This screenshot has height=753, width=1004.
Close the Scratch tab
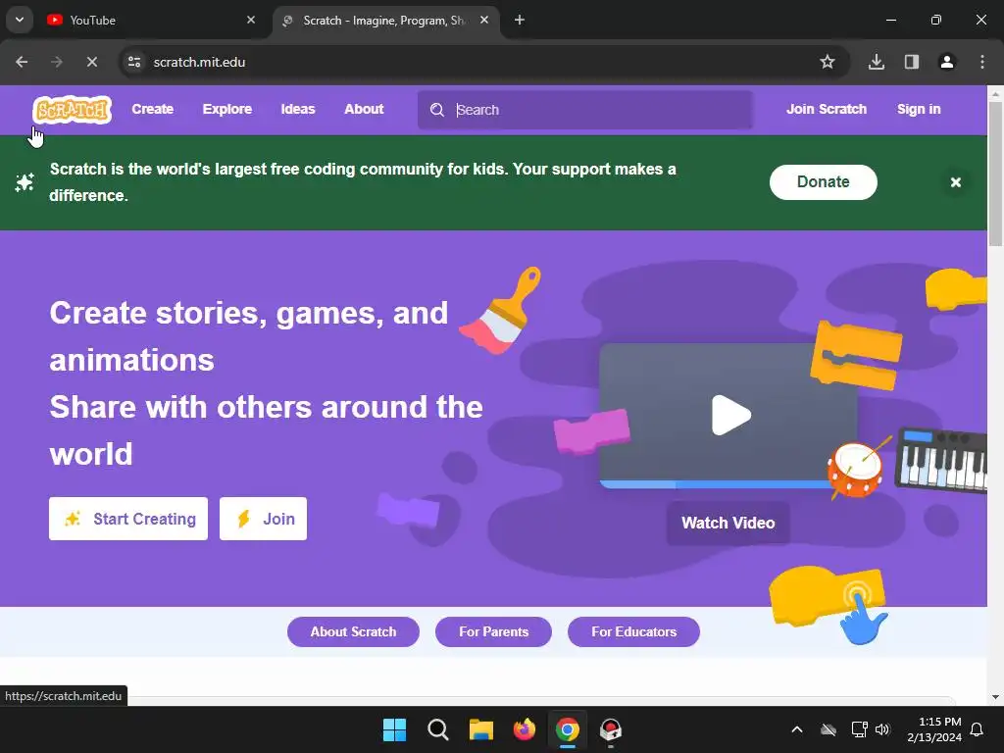pyautogui.click(x=484, y=21)
